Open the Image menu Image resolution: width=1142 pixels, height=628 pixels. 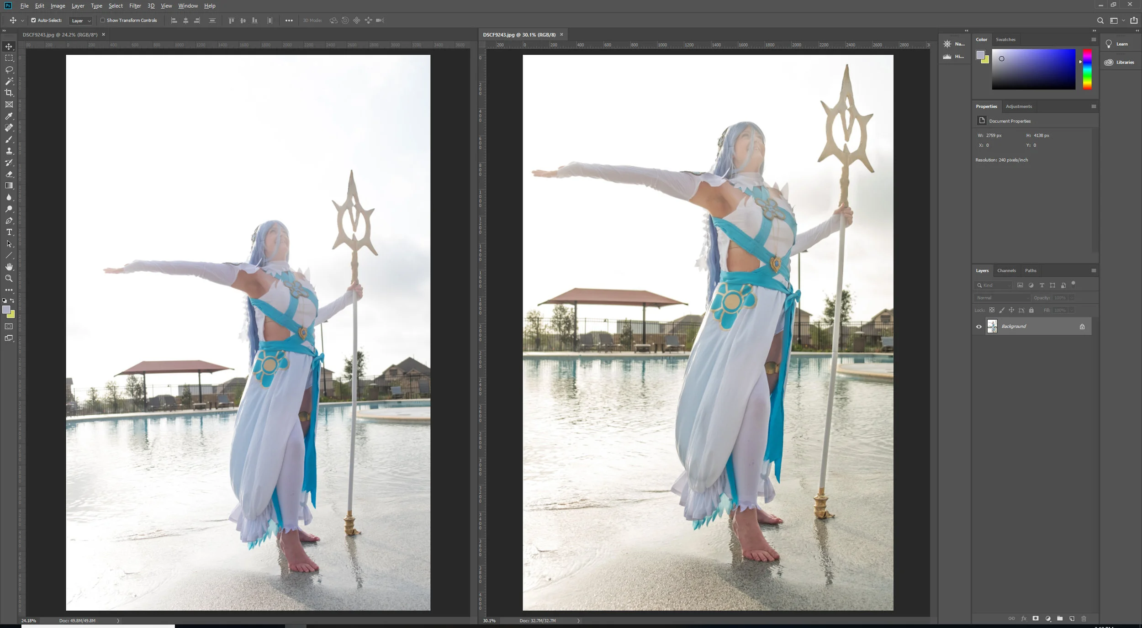pos(58,6)
